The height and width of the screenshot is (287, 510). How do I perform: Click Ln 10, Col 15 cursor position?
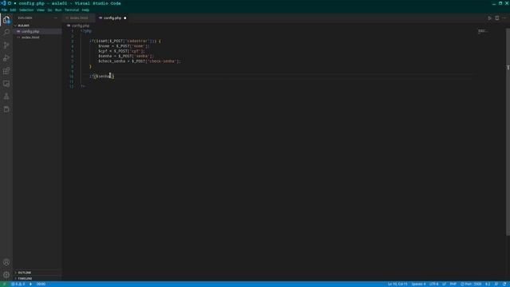[x=397, y=284]
